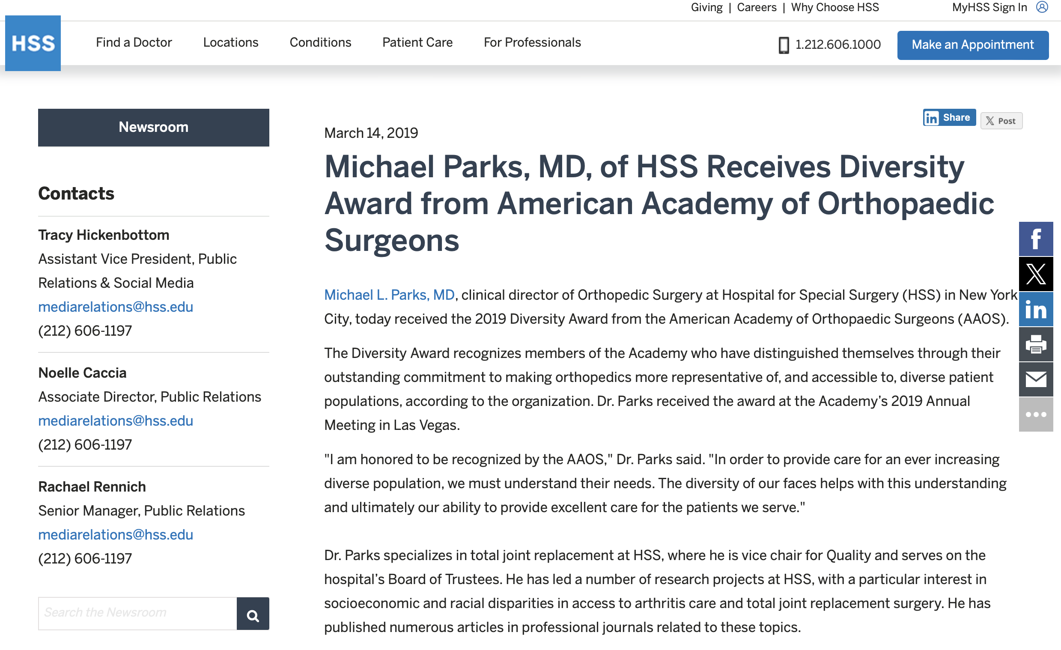
Task: Email article using envelope icon
Action: (1036, 379)
